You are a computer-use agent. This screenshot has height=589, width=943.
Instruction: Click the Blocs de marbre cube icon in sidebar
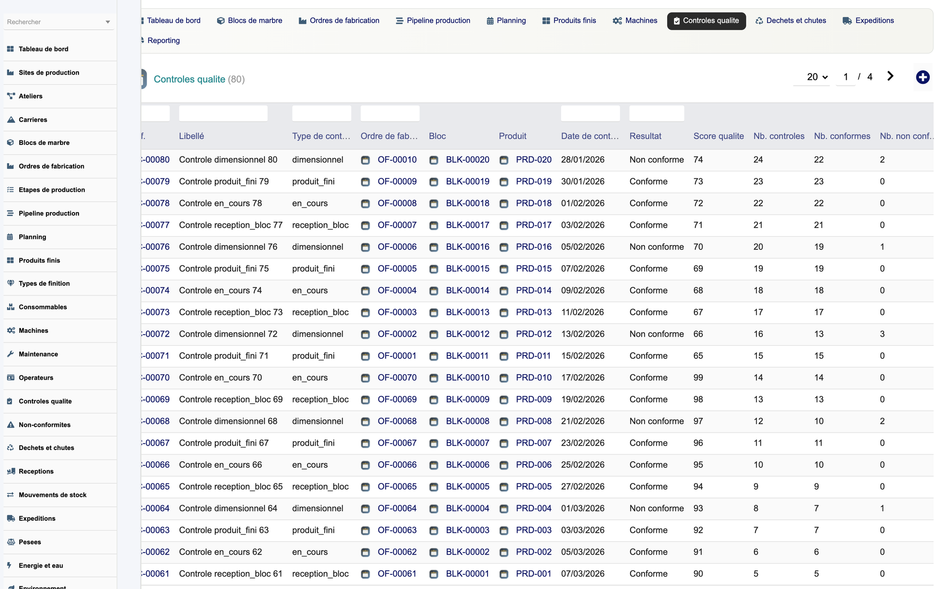11,143
